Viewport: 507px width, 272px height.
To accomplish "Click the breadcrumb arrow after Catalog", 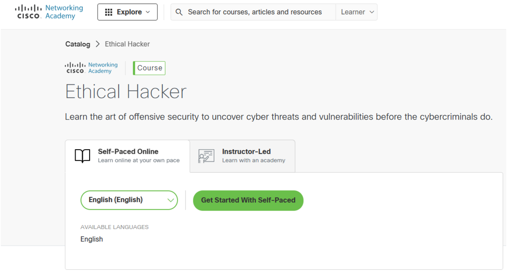I will [98, 44].
